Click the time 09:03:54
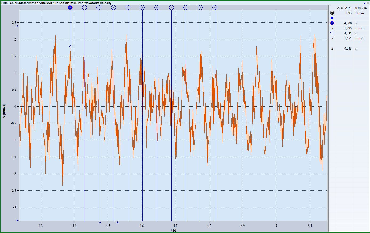Screen dimensions: 370x233 [x=361, y=8]
